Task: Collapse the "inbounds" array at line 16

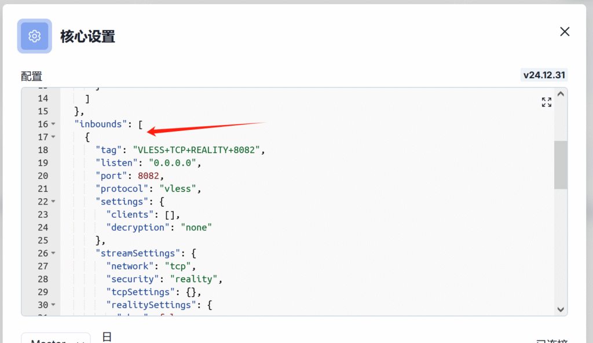Action: pyautogui.click(x=53, y=125)
